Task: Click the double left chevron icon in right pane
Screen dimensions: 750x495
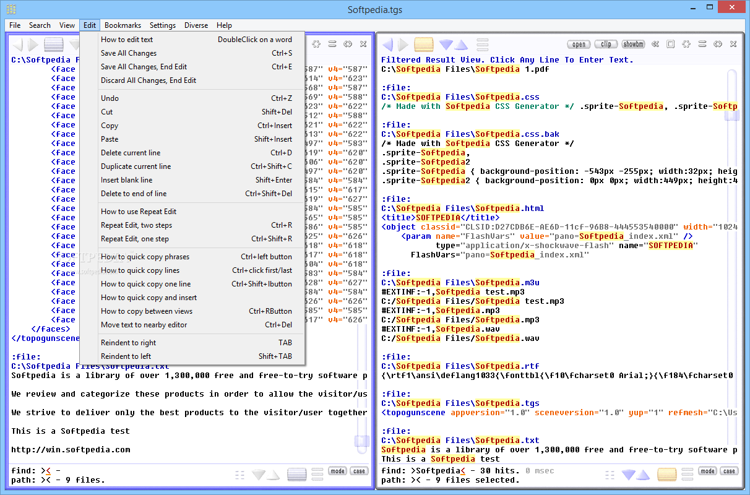Action: [x=655, y=44]
